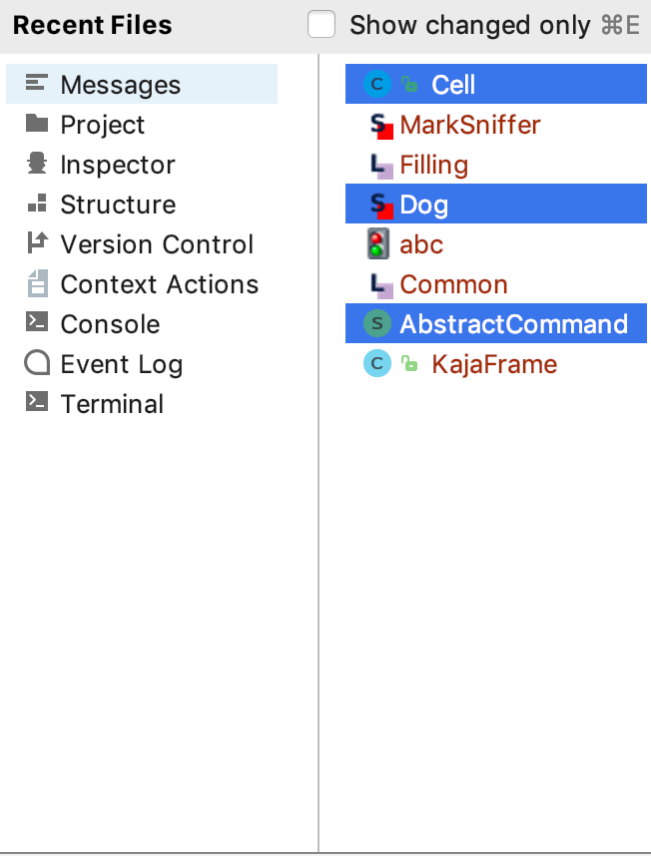This screenshot has height=856, width=651.
Task: Select the KajaFrame file
Action: [493, 364]
